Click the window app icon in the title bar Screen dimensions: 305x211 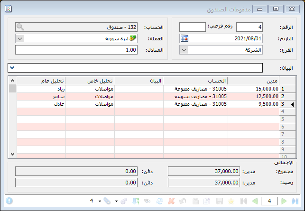(8, 9)
